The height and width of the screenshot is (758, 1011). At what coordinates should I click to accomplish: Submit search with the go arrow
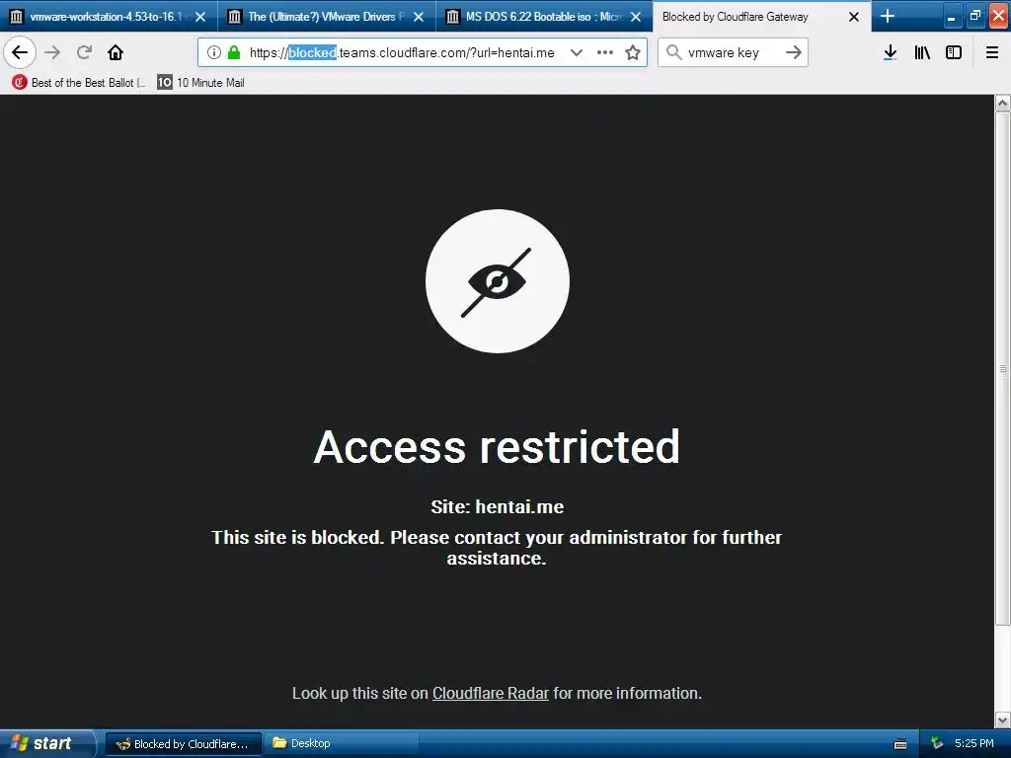coord(794,52)
